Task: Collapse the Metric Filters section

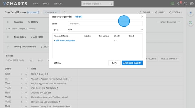Action: tap(8, 37)
